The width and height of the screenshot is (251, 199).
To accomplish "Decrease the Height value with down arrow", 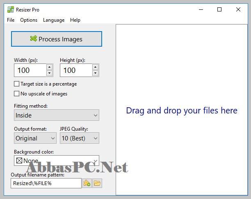I will pyautogui.click(x=96, y=73).
